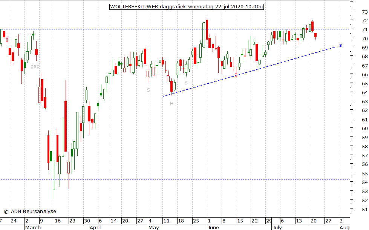Screen dimensions: 369x230
Task: Click the "23" date label
Action: (72, 221)
